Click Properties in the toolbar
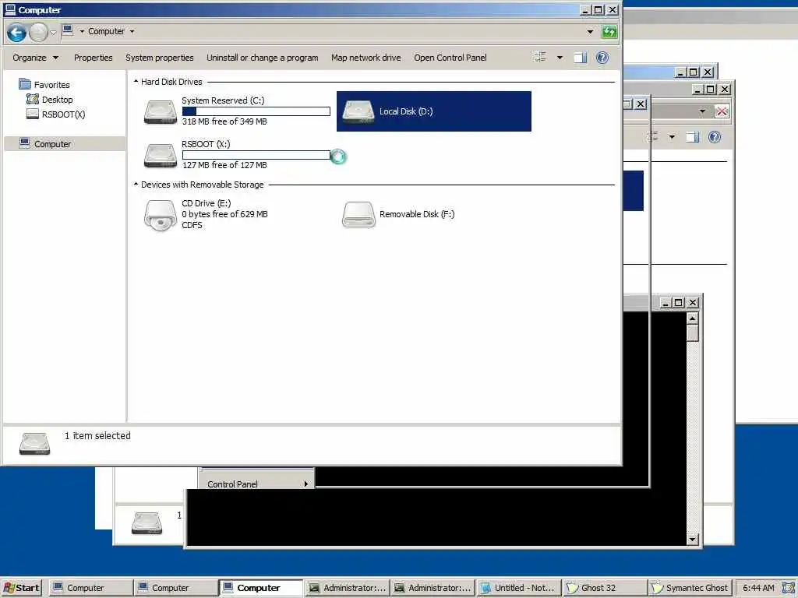 coord(94,58)
